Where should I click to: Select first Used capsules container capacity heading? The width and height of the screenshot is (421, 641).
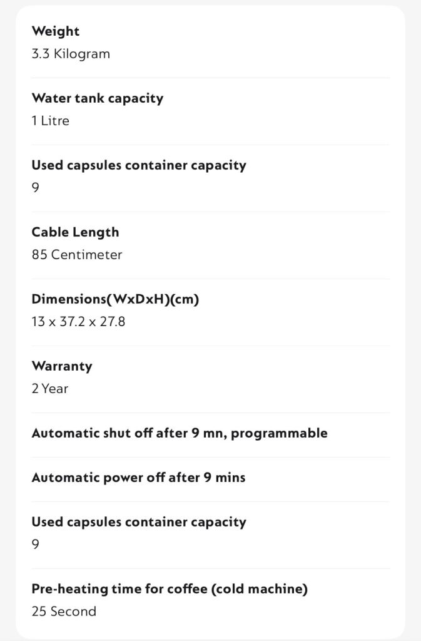(139, 165)
